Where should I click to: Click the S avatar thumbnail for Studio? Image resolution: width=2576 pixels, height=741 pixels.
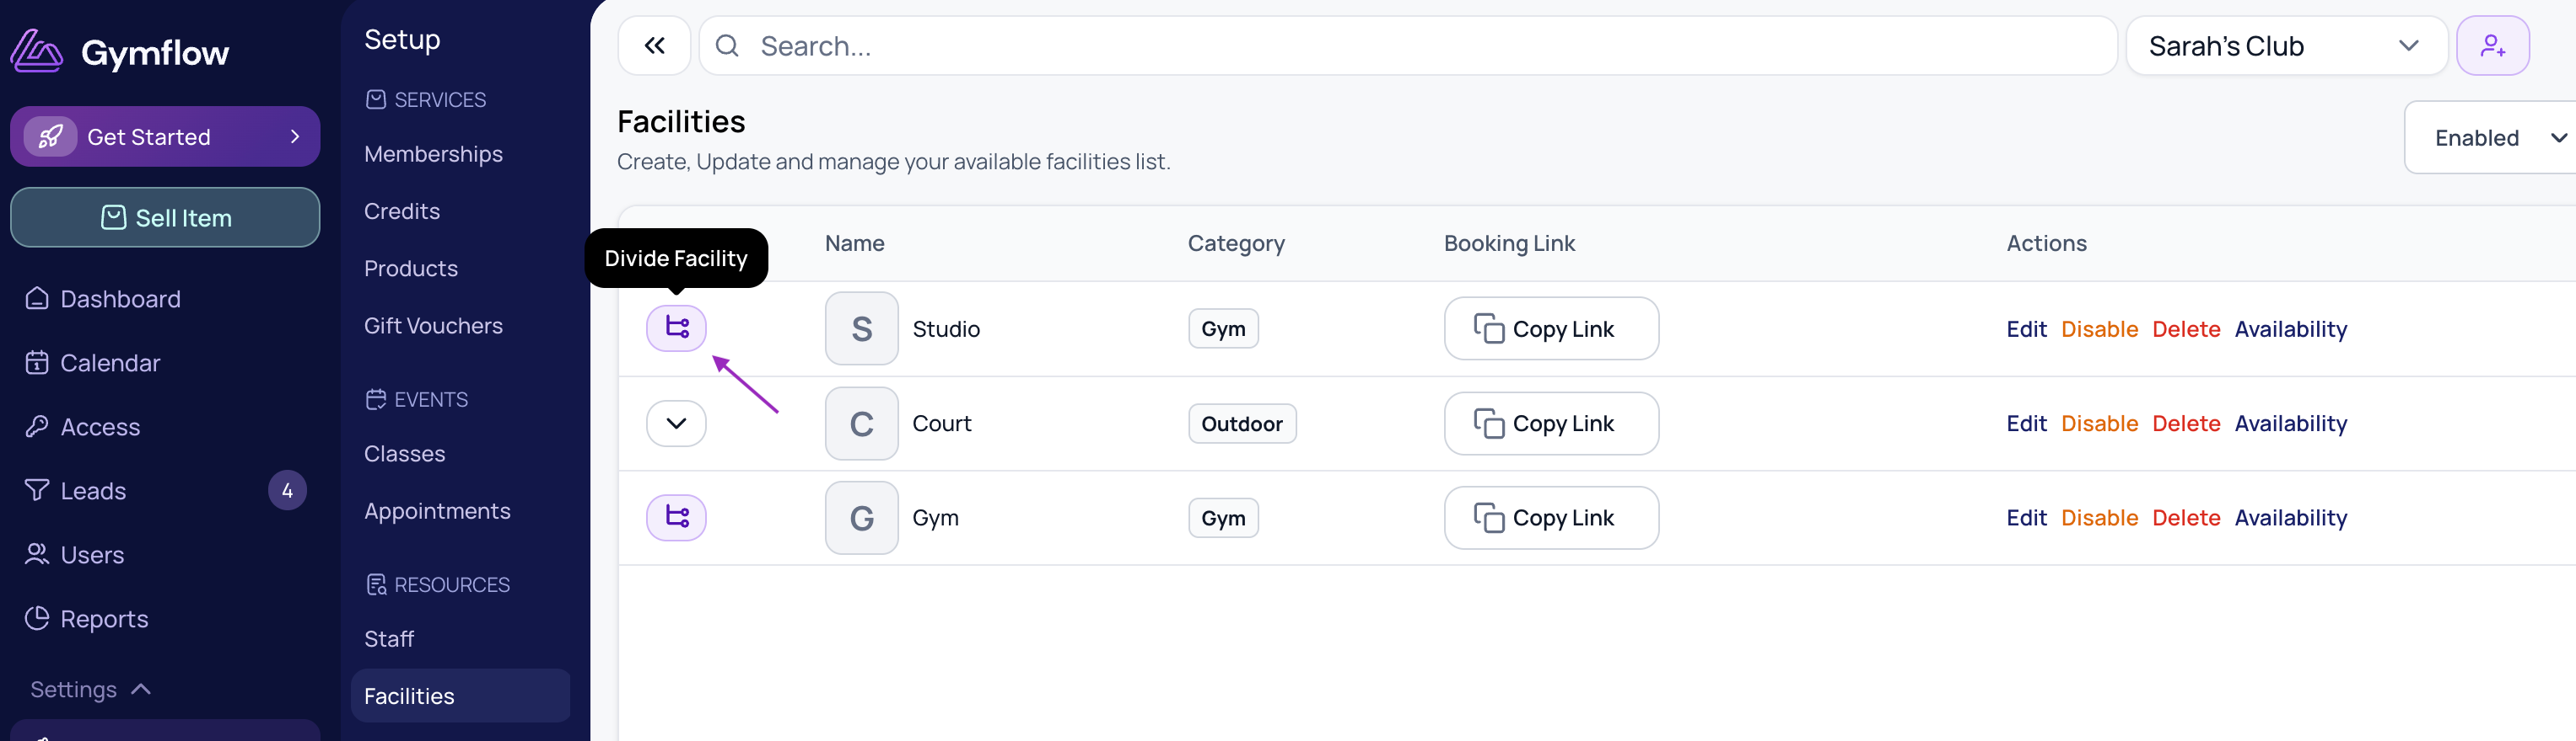click(861, 328)
